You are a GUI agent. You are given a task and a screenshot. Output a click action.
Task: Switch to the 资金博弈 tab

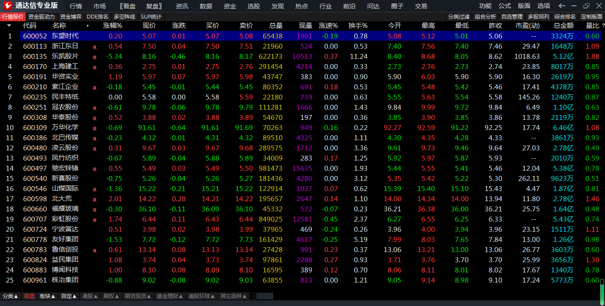71,17
